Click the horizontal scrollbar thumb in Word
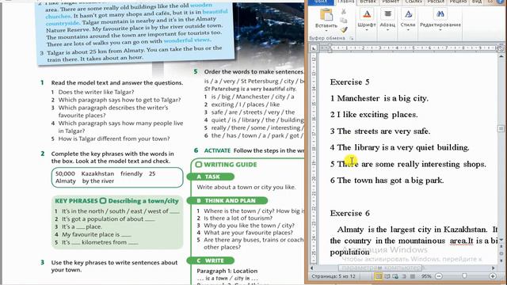This screenshot has width=507, height=285. [x=380, y=268]
